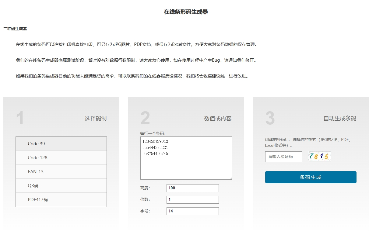This screenshot has width=376, height=231.
Task: Click the 568754456745 line in the textarea
Action: pos(155,154)
